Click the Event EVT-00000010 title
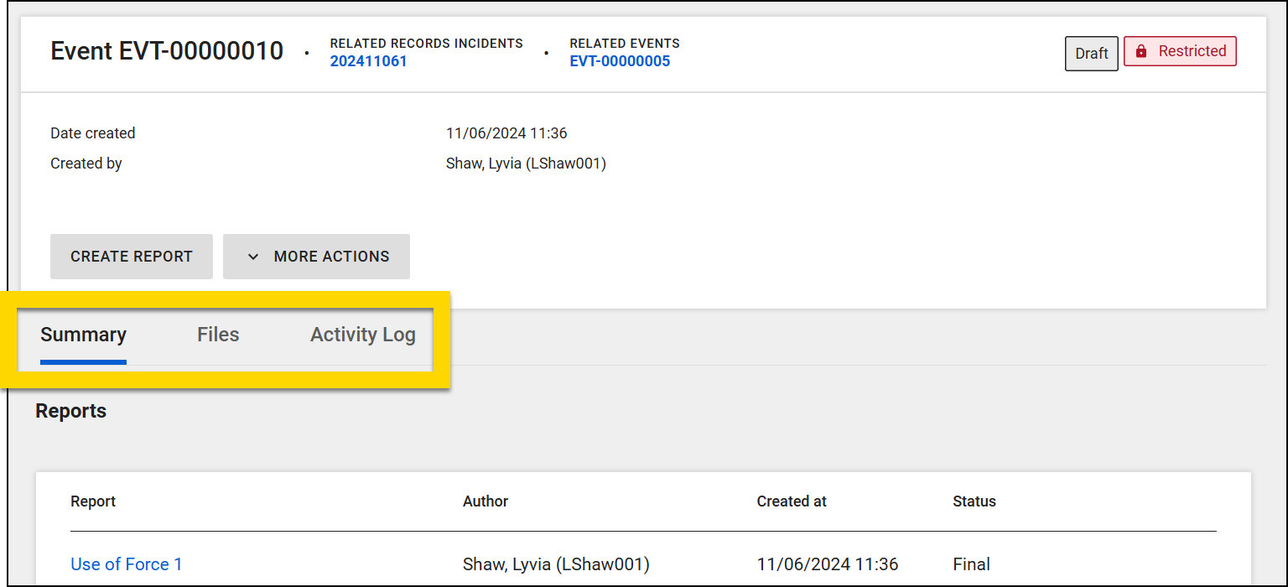This screenshot has width=1288, height=587. click(167, 50)
